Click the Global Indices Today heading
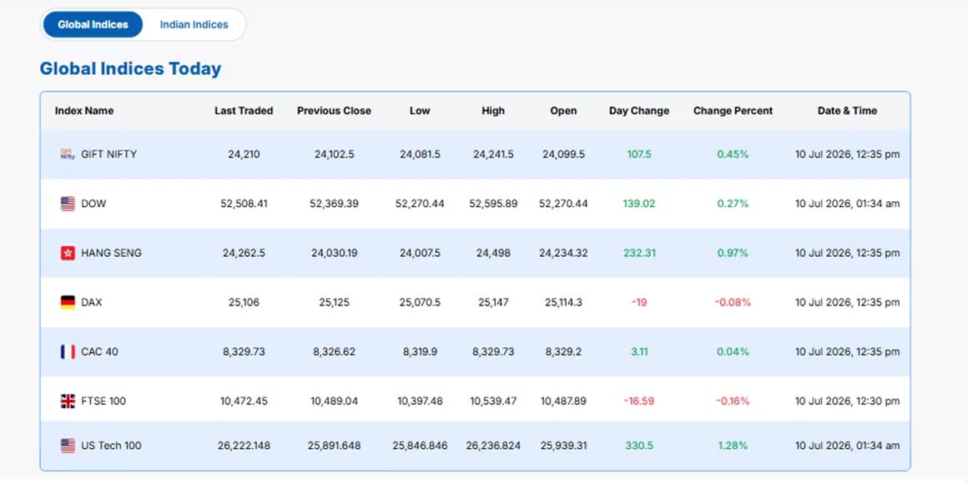Viewport: 968px width, 484px height. (130, 68)
